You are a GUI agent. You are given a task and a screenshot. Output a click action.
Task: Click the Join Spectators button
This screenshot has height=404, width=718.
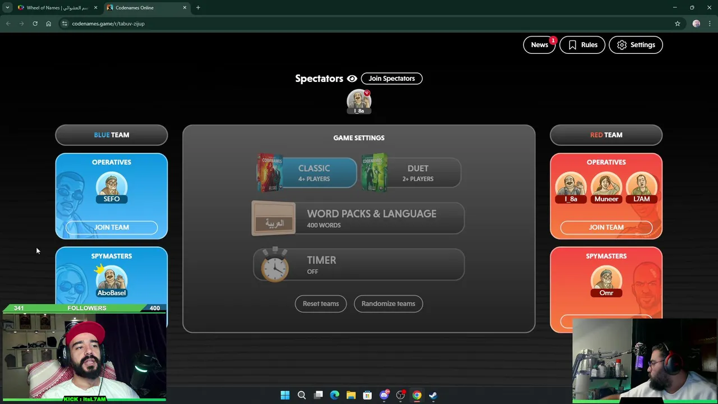coord(392,79)
